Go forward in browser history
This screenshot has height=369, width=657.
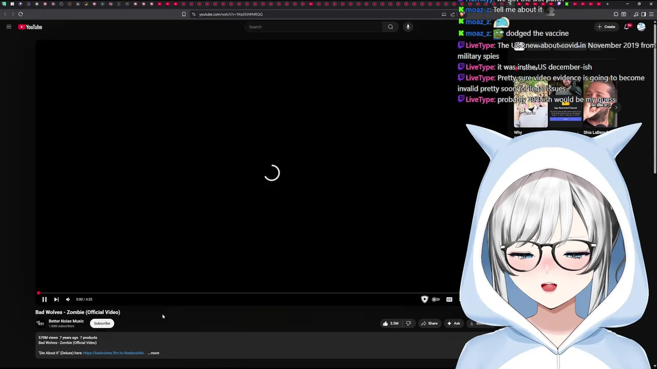click(x=13, y=14)
